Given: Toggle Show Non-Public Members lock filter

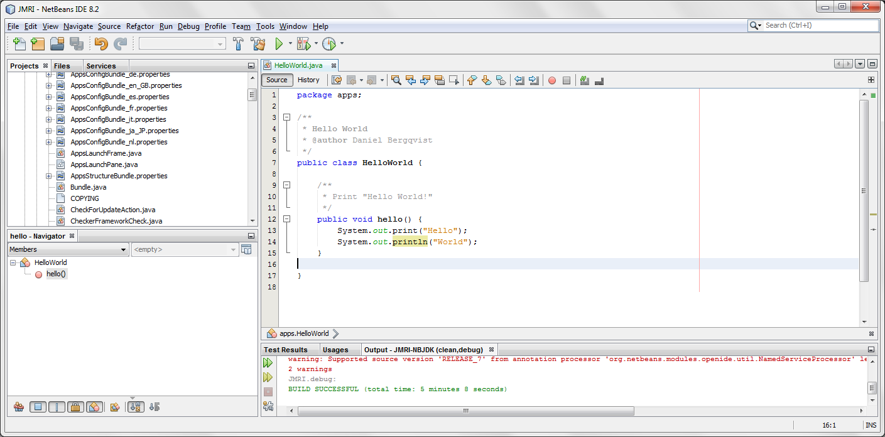Looking at the screenshot, I should pos(75,407).
